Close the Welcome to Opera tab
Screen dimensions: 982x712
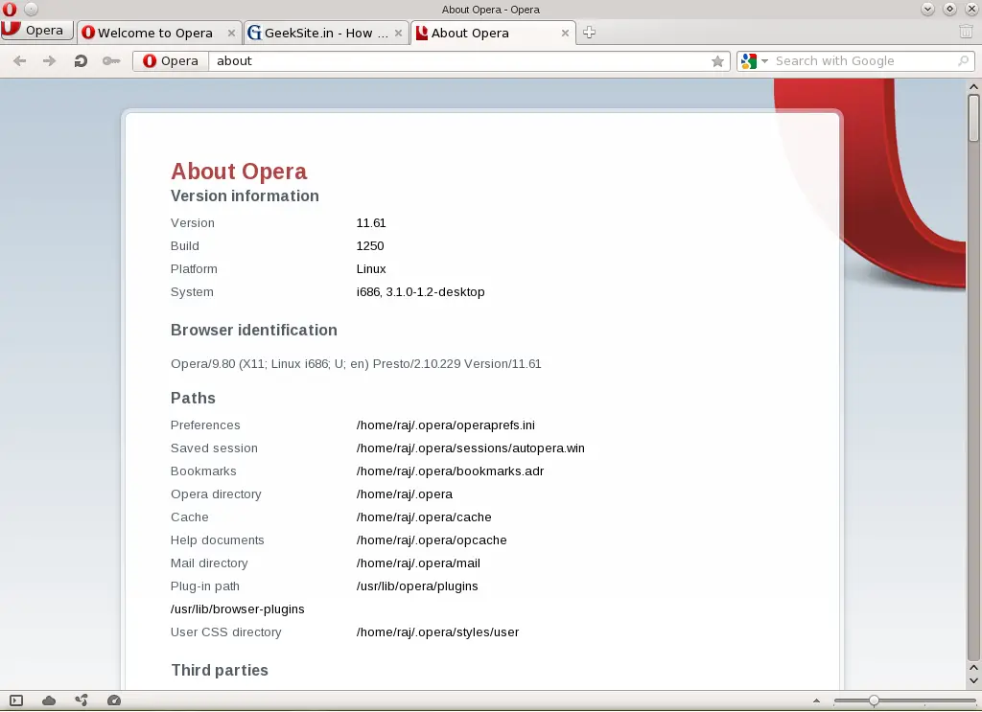click(231, 34)
